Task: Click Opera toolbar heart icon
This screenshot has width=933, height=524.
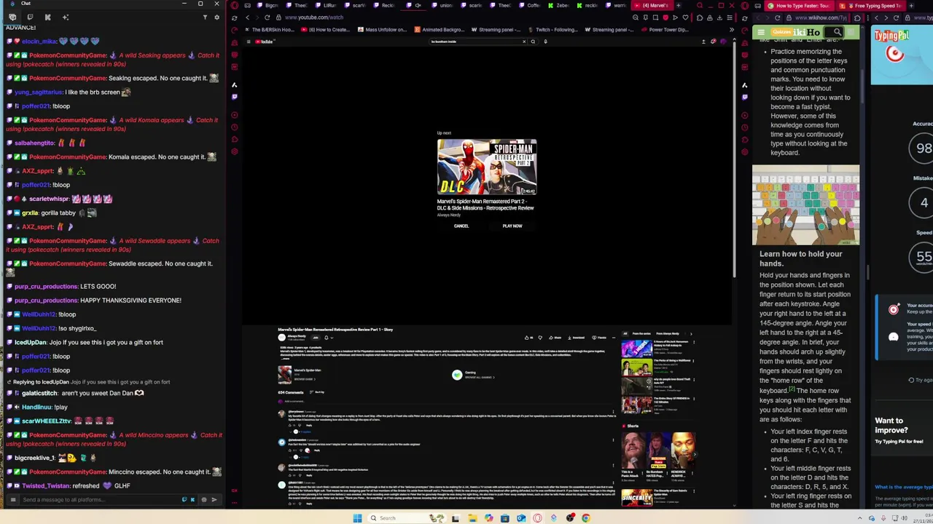Action: pos(685,17)
